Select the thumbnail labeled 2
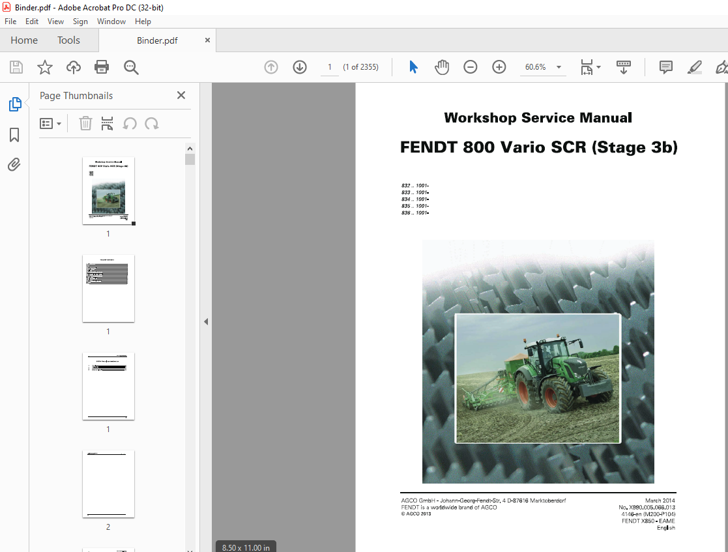728x552 pixels. [109, 484]
